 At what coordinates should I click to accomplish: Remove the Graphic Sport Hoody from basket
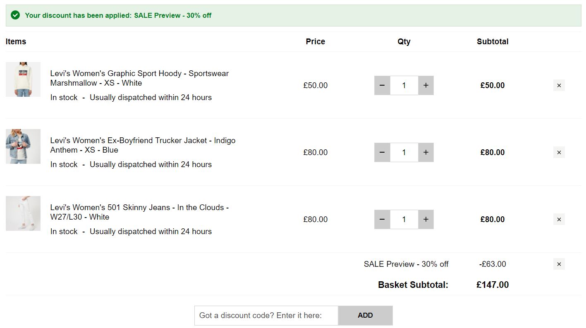(x=559, y=86)
